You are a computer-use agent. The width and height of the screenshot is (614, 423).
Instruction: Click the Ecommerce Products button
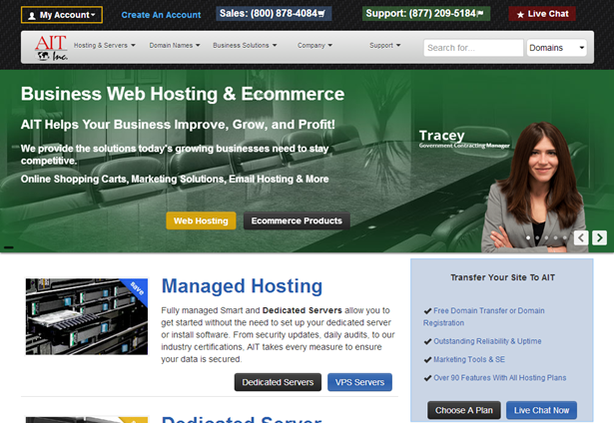click(297, 220)
